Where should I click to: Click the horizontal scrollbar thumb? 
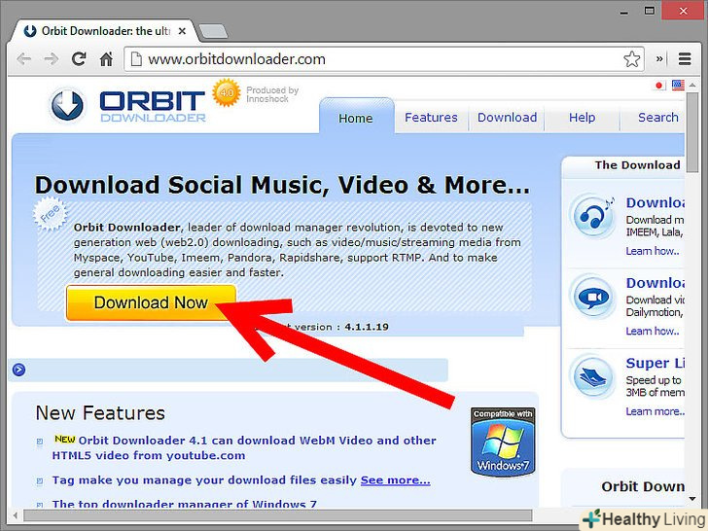tap(278, 515)
